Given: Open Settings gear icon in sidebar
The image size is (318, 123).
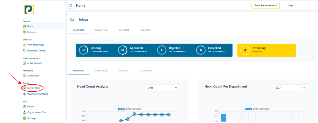Looking at the screenshot, I should (24, 118).
